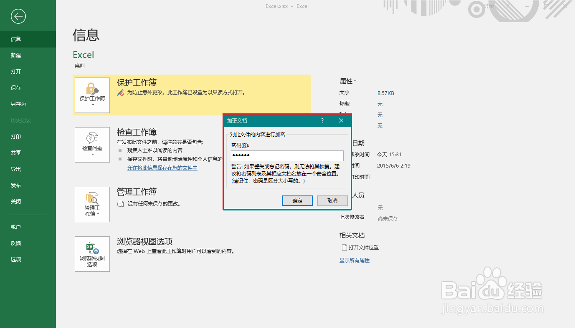
Task: Click the help question mark in 加密文档 dialog
Action: pyautogui.click(x=322, y=120)
